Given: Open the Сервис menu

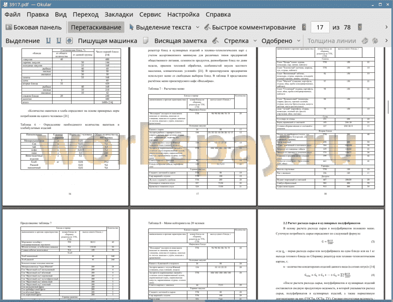Looking at the screenshot, I should [150, 15].
